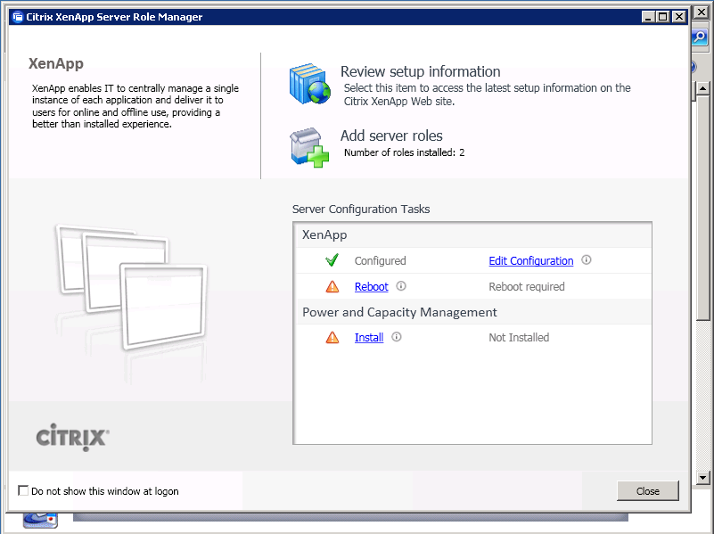Click the Add server roles box icon
This screenshot has width=714, height=534.
pos(309,147)
